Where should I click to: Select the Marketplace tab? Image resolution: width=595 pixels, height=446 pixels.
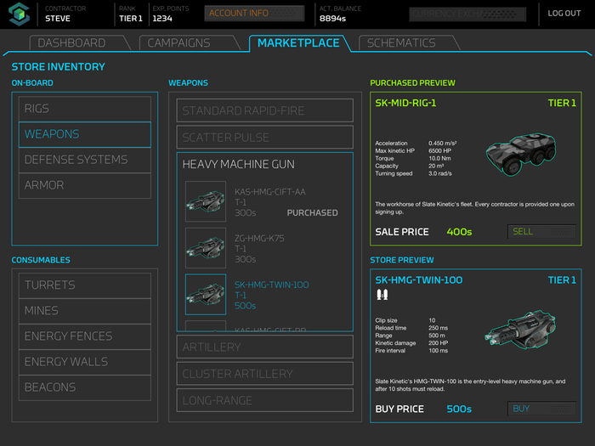pyautogui.click(x=298, y=42)
